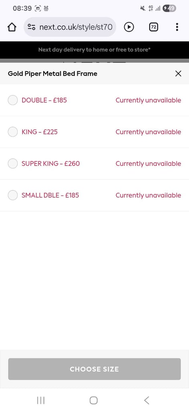The width and height of the screenshot is (189, 412).
Task: Tap the next.co.uk address bar
Action: click(x=70, y=27)
